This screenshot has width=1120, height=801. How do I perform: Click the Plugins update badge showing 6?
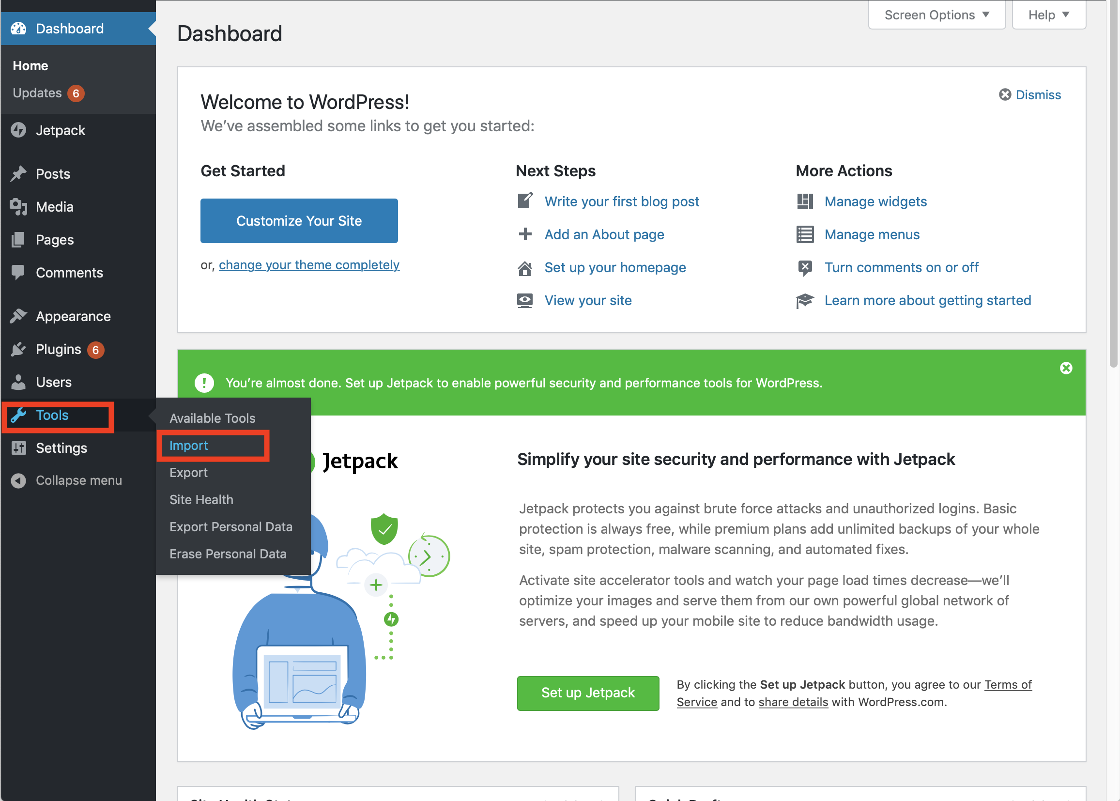96,350
